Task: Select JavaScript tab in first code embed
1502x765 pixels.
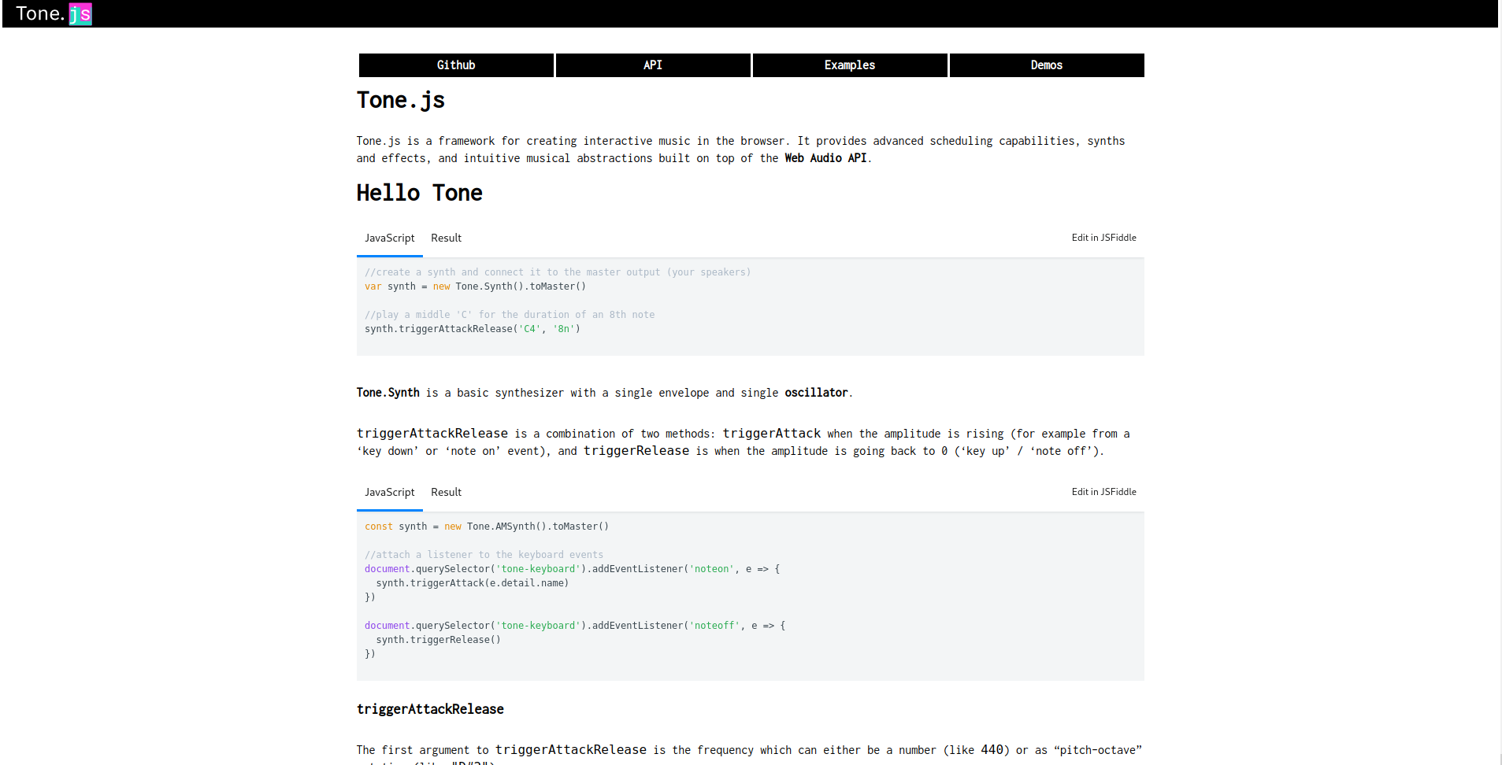Action: tap(389, 238)
